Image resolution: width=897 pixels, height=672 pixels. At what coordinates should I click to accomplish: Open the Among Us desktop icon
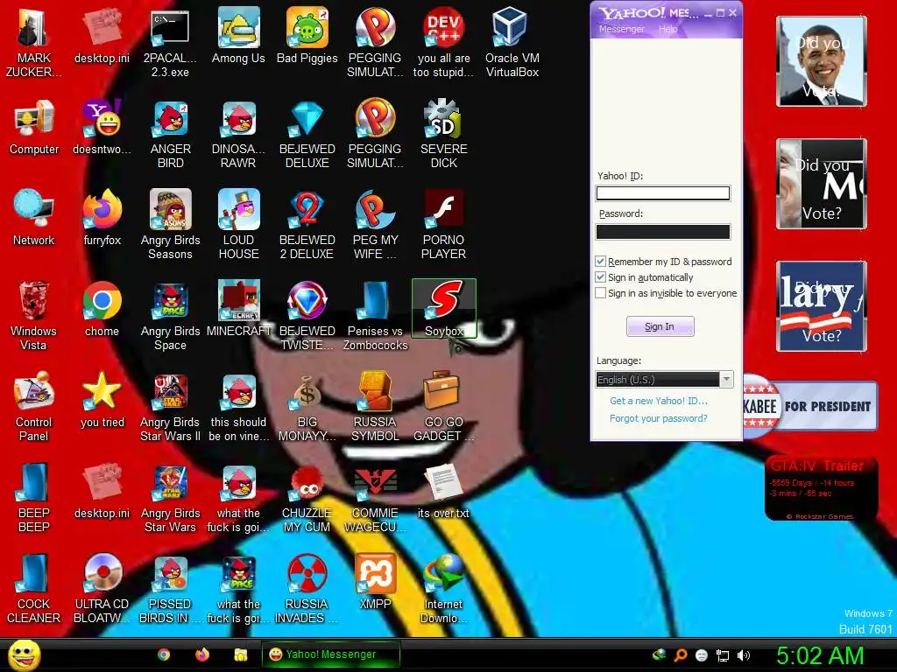(x=238, y=36)
